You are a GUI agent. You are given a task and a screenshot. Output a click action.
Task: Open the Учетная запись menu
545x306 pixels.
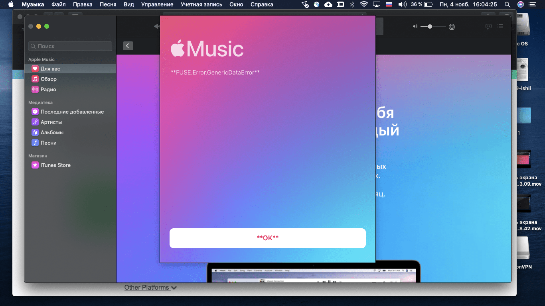click(x=201, y=4)
